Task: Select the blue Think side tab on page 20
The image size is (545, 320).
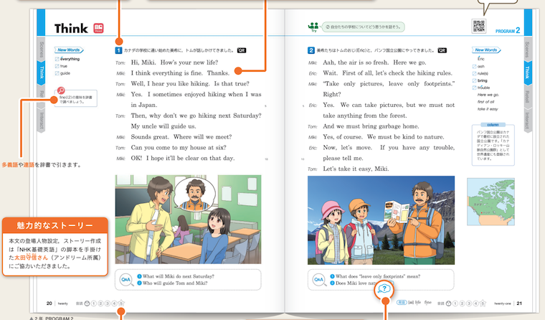Action: (42, 72)
